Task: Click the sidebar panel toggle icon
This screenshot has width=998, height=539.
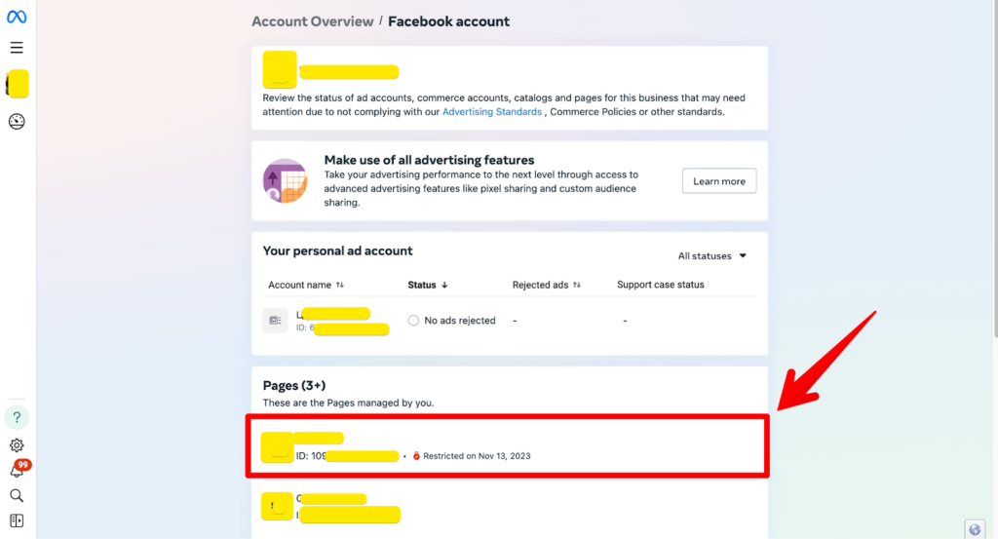Action: 17,521
